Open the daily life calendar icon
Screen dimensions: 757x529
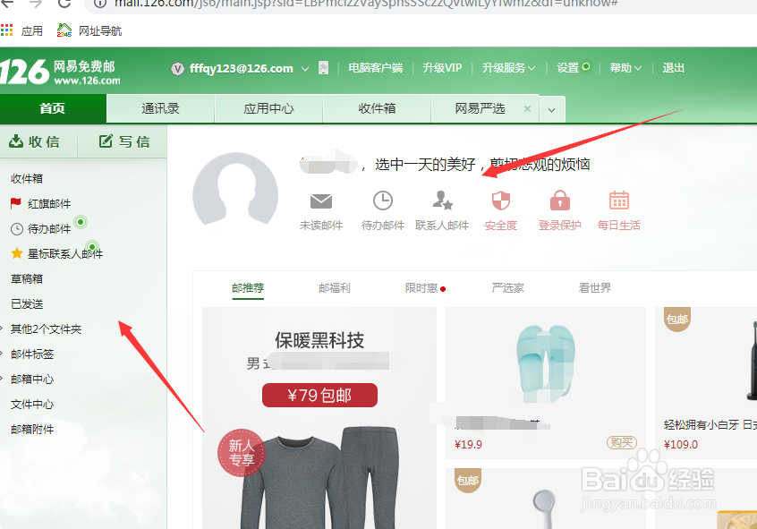pyautogui.click(x=619, y=200)
